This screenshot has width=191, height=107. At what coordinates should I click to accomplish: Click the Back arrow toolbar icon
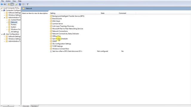(2, 4)
